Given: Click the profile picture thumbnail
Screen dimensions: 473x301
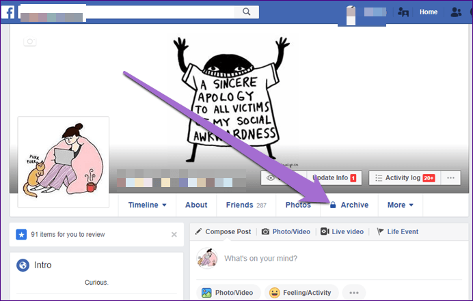Looking at the screenshot, I should 64,162.
